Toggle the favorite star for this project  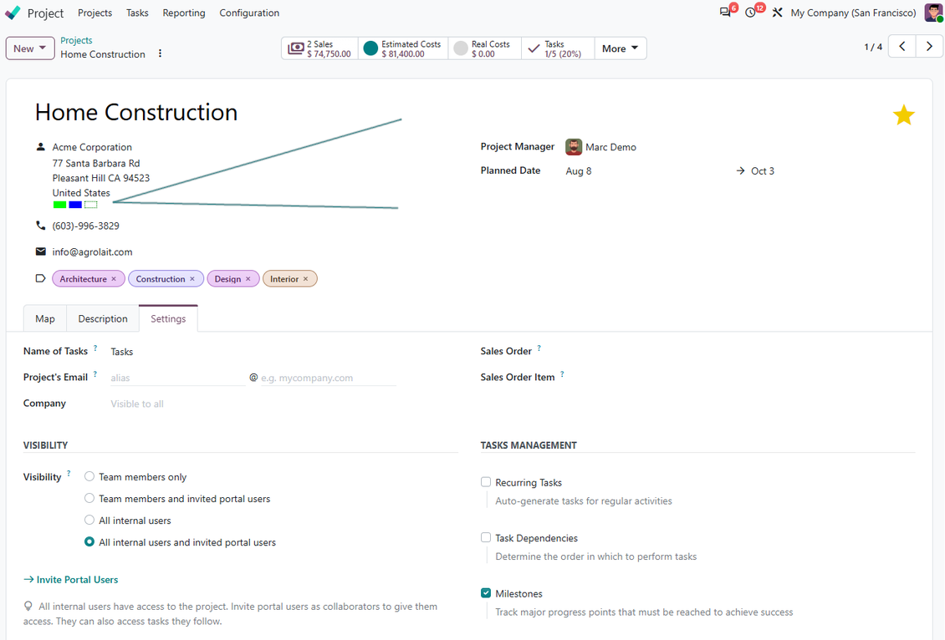tap(903, 115)
